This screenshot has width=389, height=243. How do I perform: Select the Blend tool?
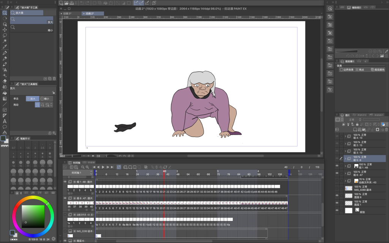5,87
